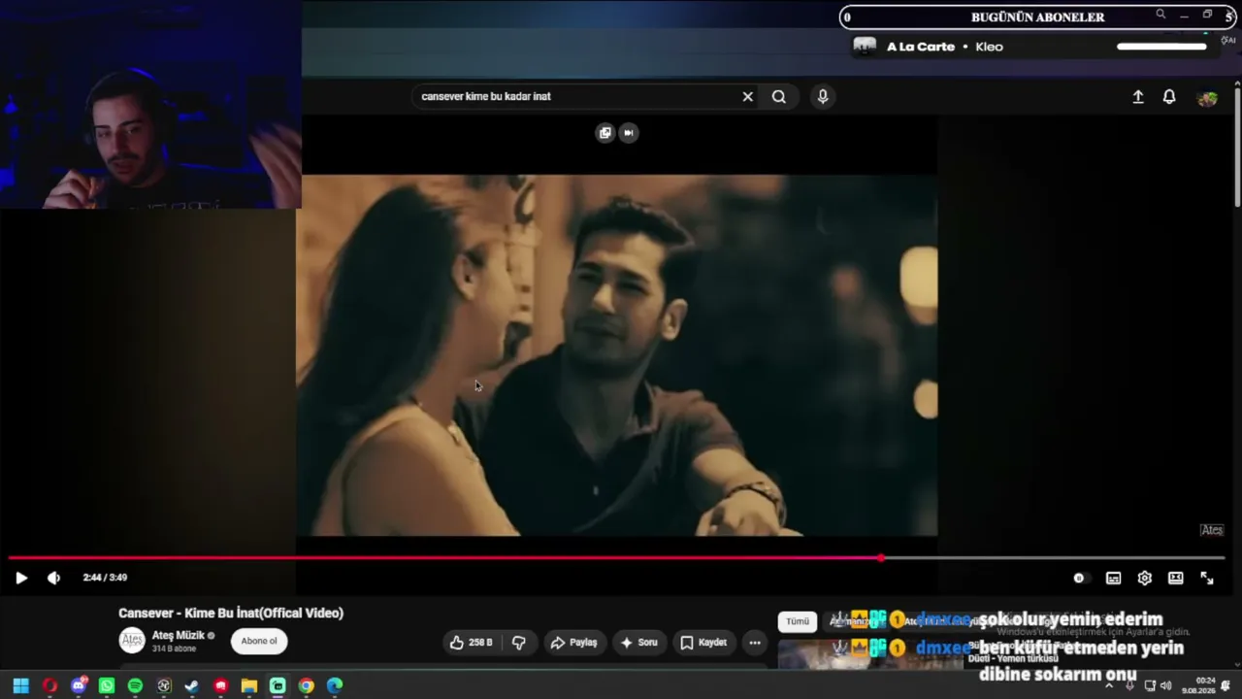Dislike the video
The image size is (1242, 699).
(519, 643)
